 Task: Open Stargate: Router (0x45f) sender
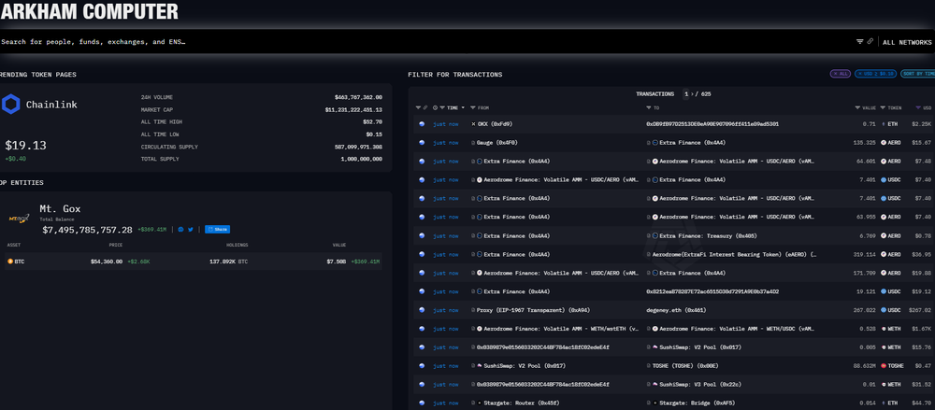[x=522, y=403]
